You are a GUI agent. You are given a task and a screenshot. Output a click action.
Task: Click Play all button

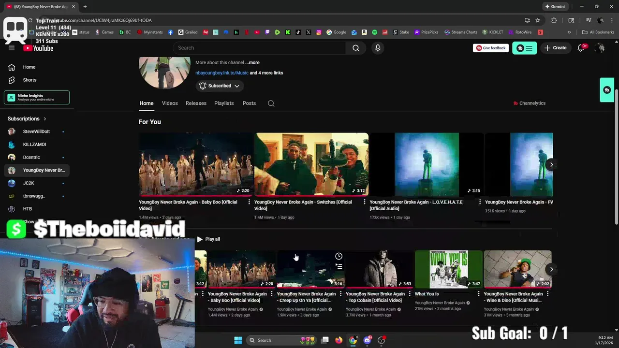click(208, 239)
